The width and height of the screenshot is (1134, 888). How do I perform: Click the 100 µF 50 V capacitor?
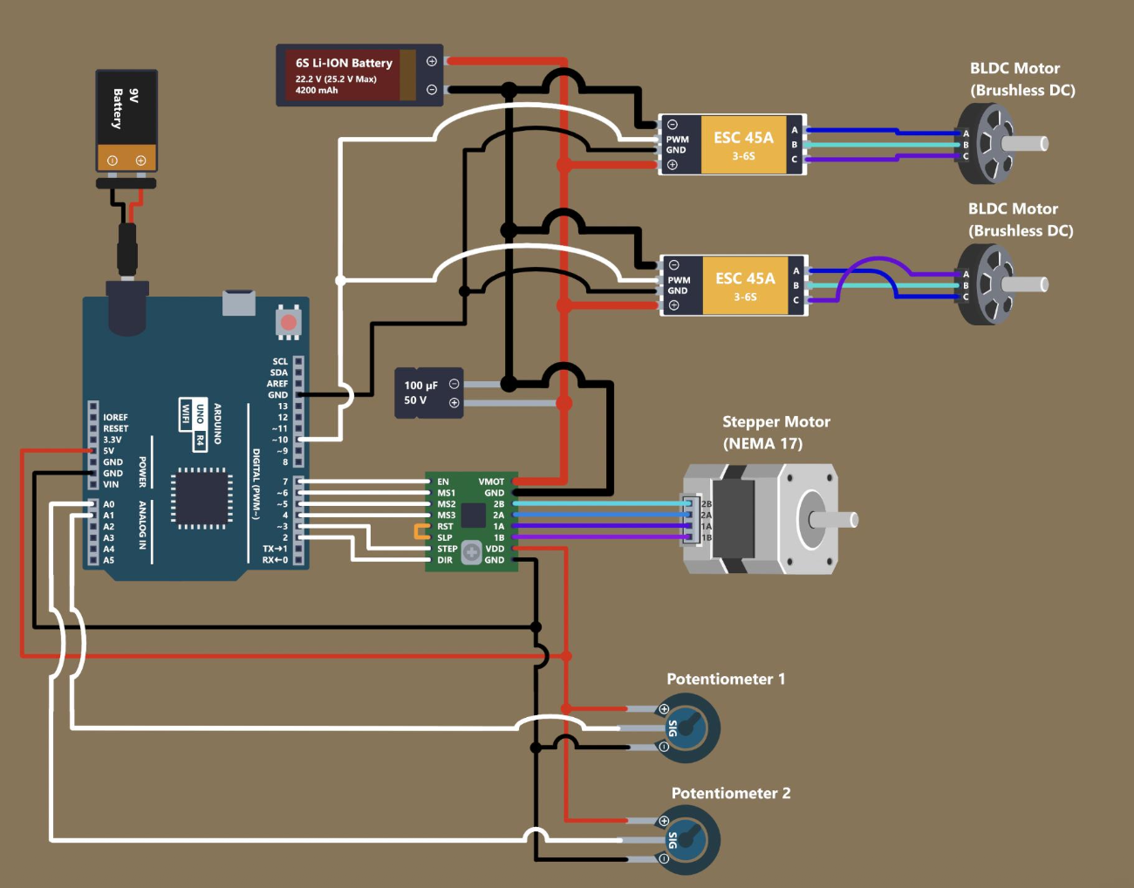tap(427, 393)
